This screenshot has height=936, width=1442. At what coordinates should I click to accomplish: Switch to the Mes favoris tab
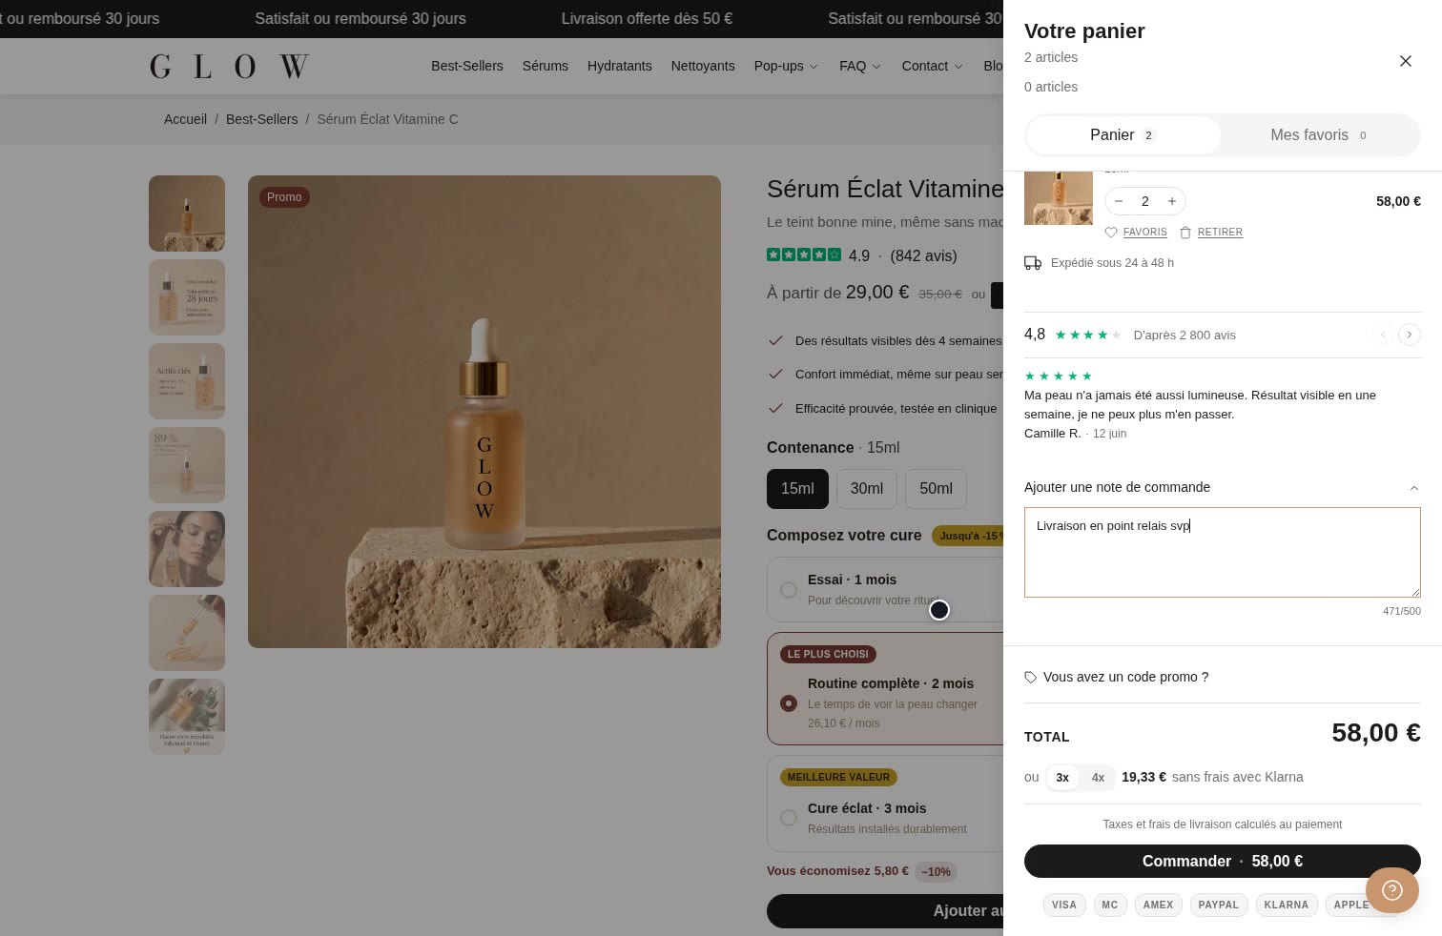coord(1320,135)
